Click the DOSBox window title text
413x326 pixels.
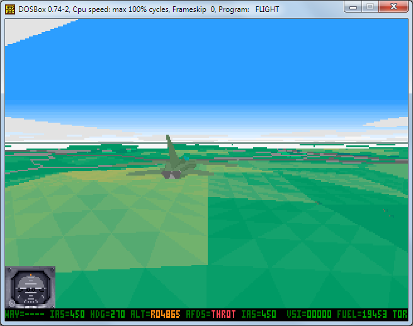click(x=149, y=9)
